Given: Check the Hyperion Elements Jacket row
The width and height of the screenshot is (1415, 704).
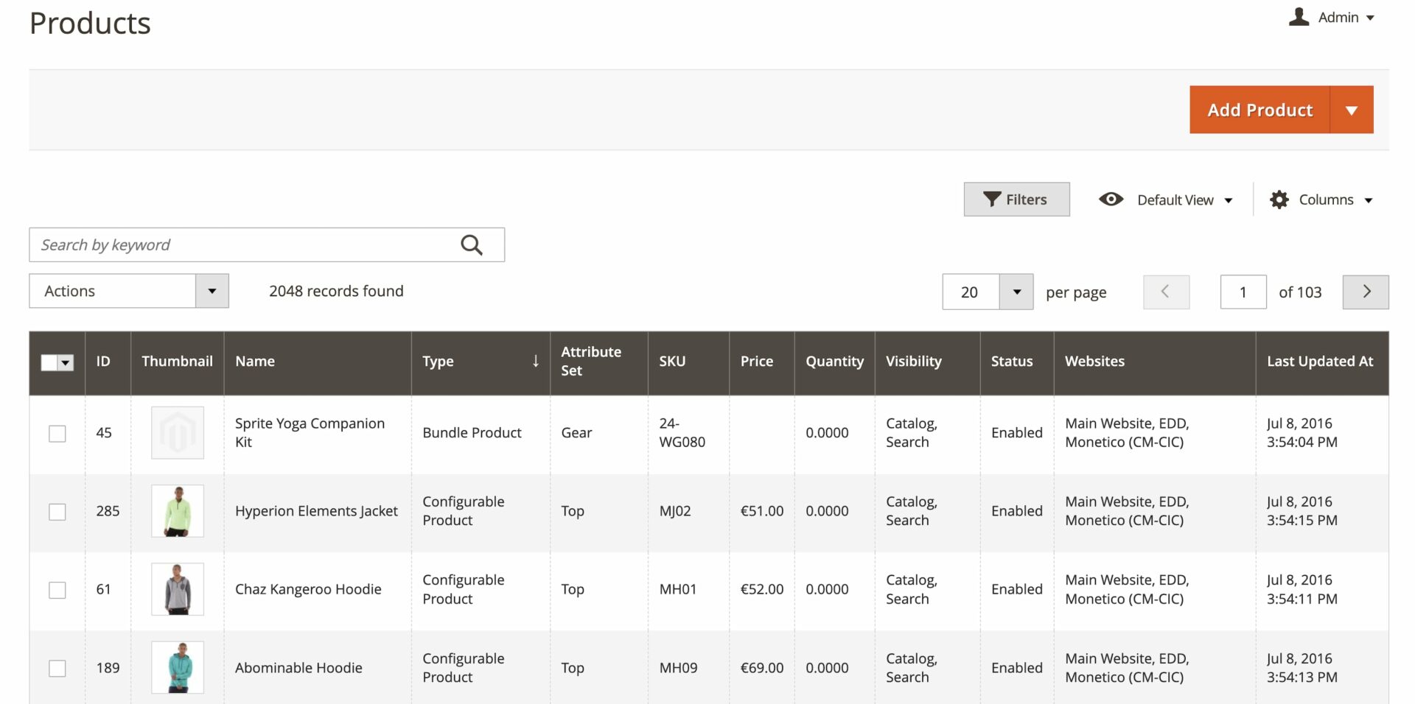Looking at the screenshot, I should 57,511.
